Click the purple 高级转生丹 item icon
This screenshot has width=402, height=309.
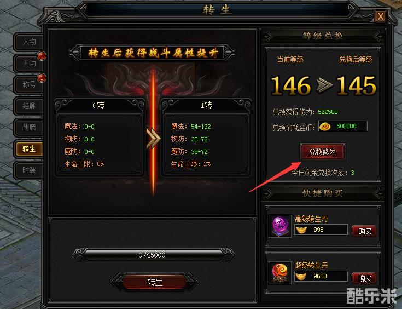coord(280,226)
